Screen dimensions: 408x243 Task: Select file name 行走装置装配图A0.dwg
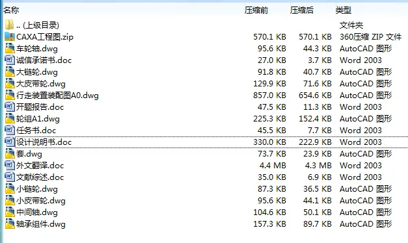click(57, 96)
